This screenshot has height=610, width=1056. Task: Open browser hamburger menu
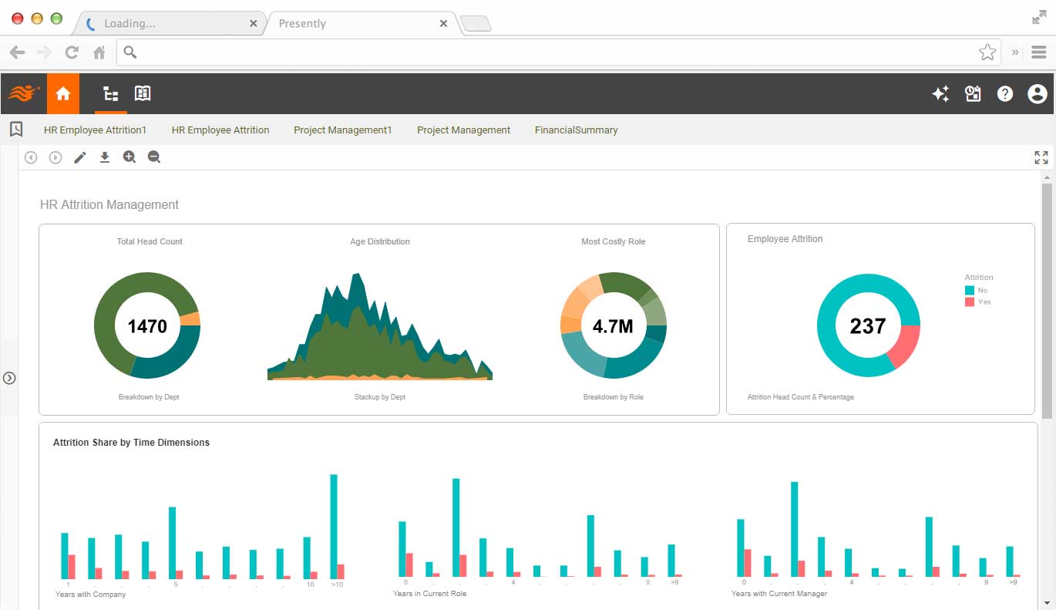point(1038,52)
